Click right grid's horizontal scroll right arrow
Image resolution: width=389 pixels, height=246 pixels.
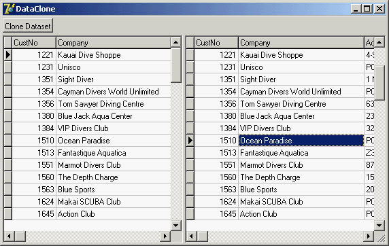click(x=369, y=236)
